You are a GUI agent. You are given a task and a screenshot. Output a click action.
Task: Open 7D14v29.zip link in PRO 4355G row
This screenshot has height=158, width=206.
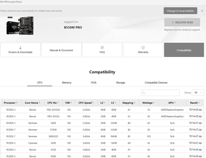pos(195,116)
